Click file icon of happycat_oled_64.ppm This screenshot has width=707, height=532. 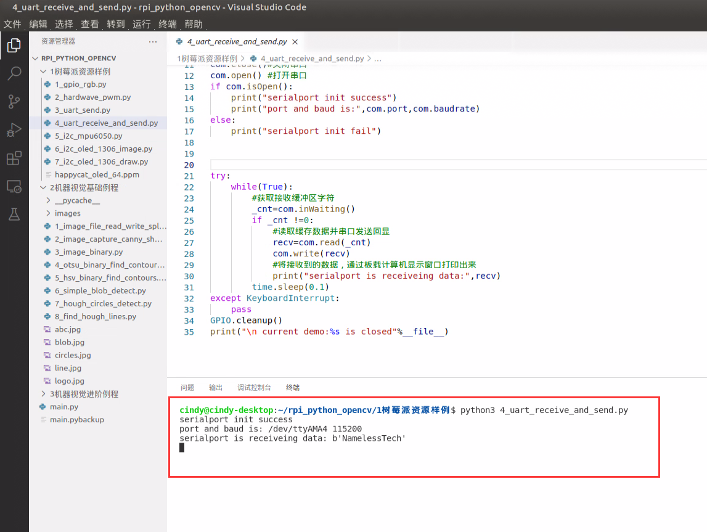(47, 174)
